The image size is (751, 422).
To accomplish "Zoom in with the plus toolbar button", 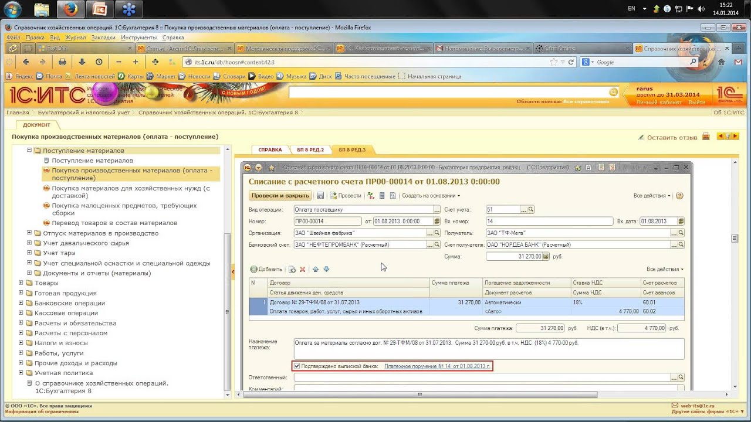I will (x=136, y=62).
